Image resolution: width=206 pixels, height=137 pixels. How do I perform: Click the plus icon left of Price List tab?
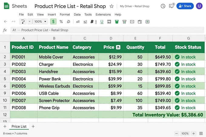click(x=5, y=126)
